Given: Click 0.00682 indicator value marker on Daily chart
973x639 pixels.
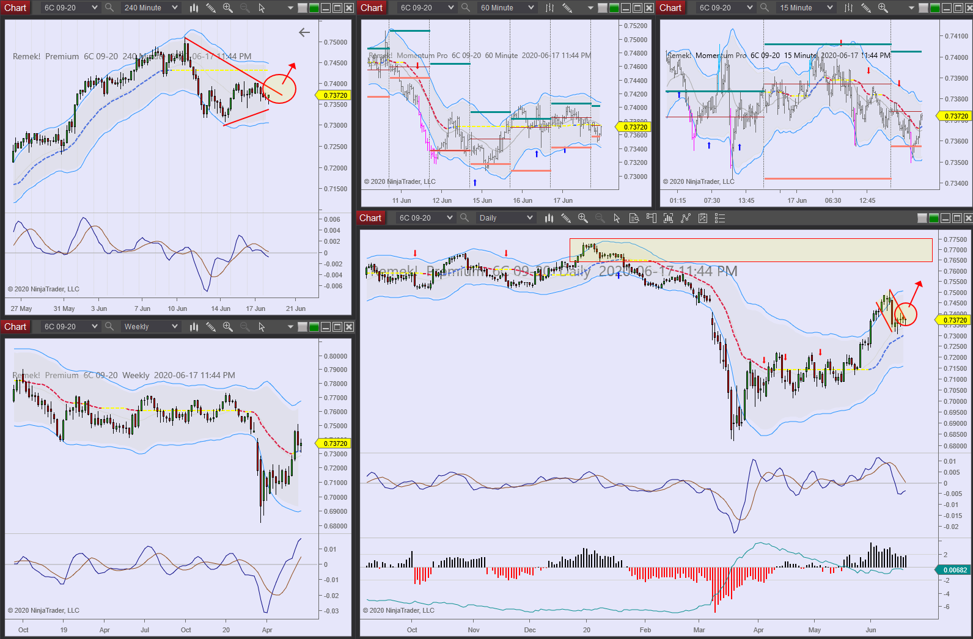Looking at the screenshot, I should coord(954,570).
